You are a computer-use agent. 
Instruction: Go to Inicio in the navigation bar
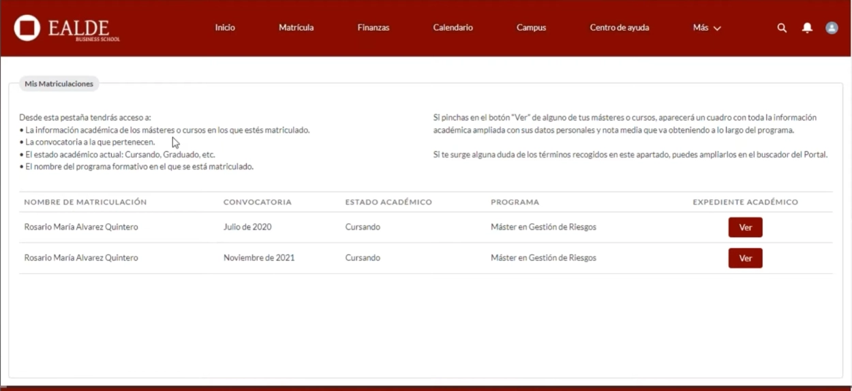coord(225,28)
